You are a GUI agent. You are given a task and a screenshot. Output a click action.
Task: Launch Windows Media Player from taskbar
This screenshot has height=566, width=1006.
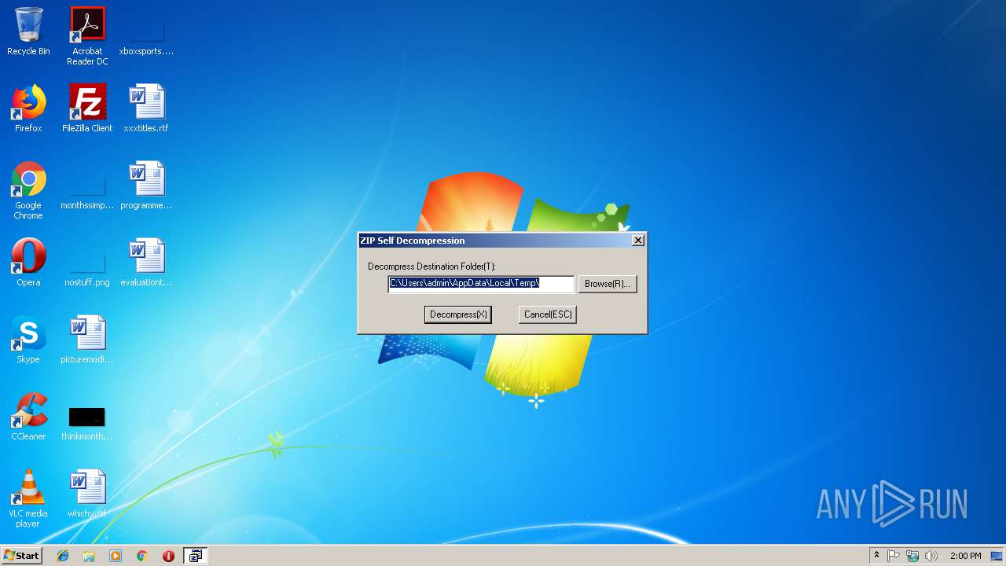pos(116,556)
